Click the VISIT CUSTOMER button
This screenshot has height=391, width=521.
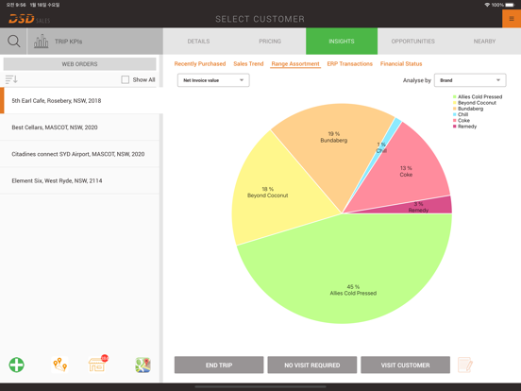pyautogui.click(x=405, y=365)
